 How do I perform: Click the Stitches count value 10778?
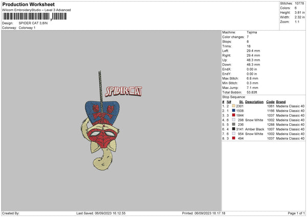[x=299, y=4]
